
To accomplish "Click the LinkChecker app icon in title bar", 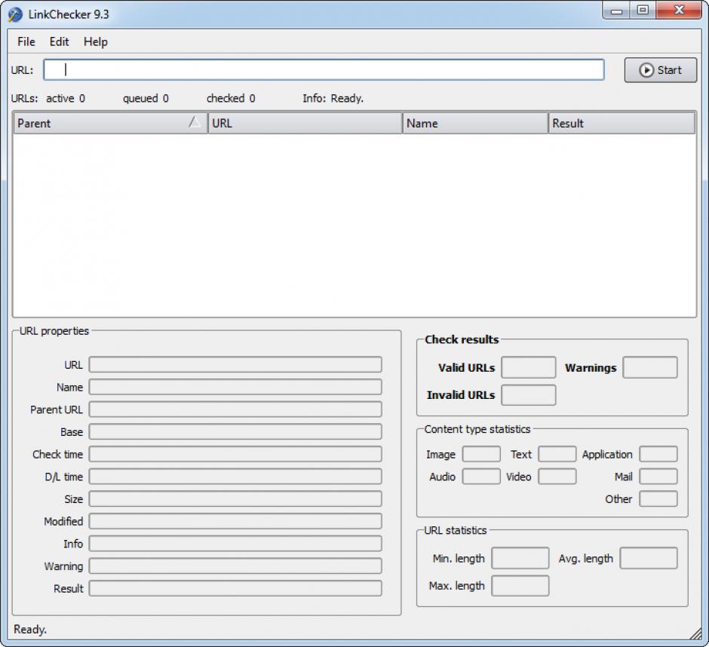I will 15,14.
